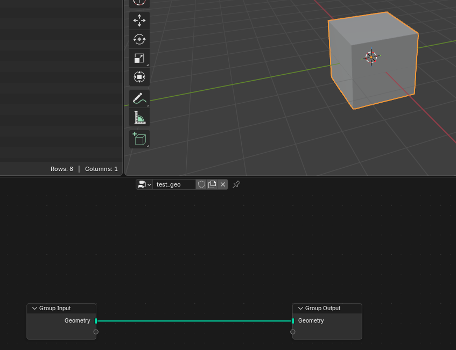Image resolution: width=456 pixels, height=350 pixels.
Task: Select the Move tool
Action: (139, 20)
